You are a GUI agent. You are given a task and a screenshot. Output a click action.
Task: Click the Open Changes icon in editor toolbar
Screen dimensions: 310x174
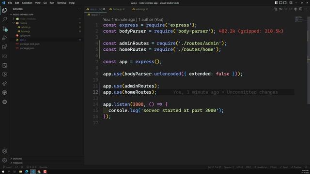(x=276, y=9)
